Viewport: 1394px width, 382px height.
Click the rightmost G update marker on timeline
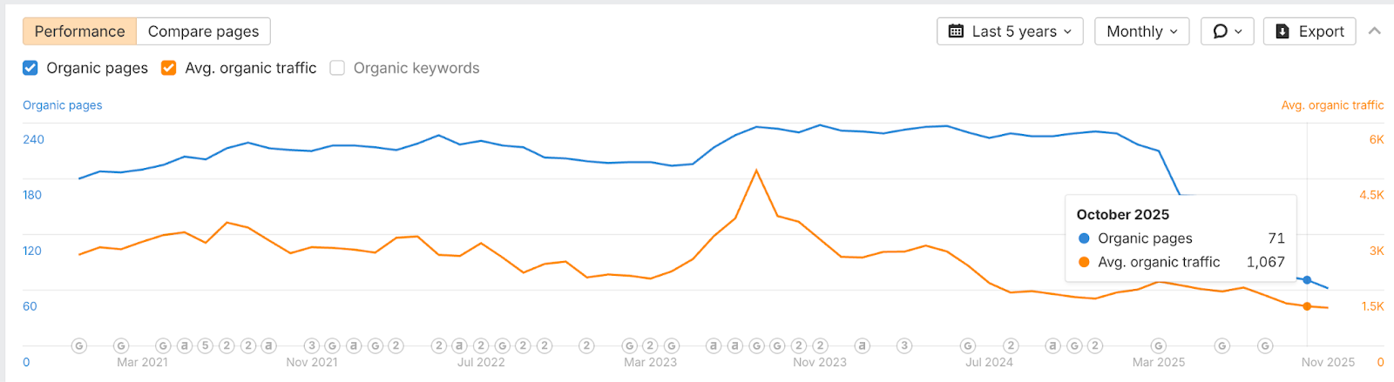1265,345
